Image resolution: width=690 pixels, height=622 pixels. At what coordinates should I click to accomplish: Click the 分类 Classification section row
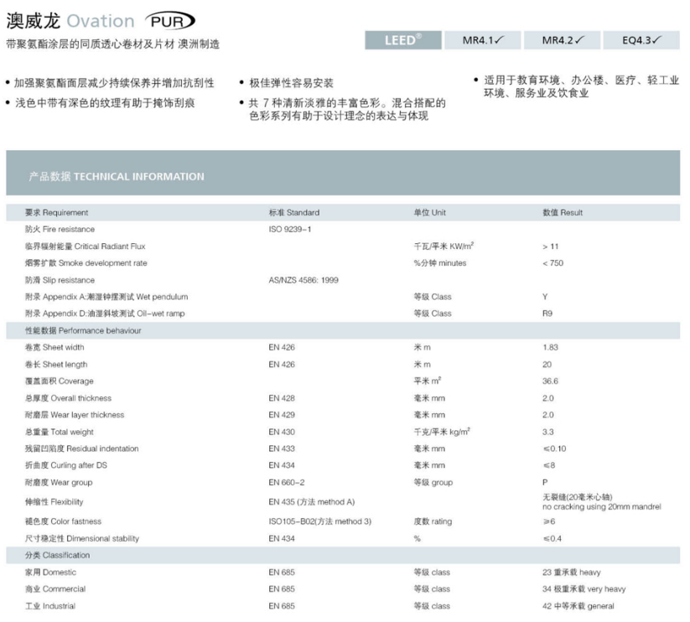57,555
